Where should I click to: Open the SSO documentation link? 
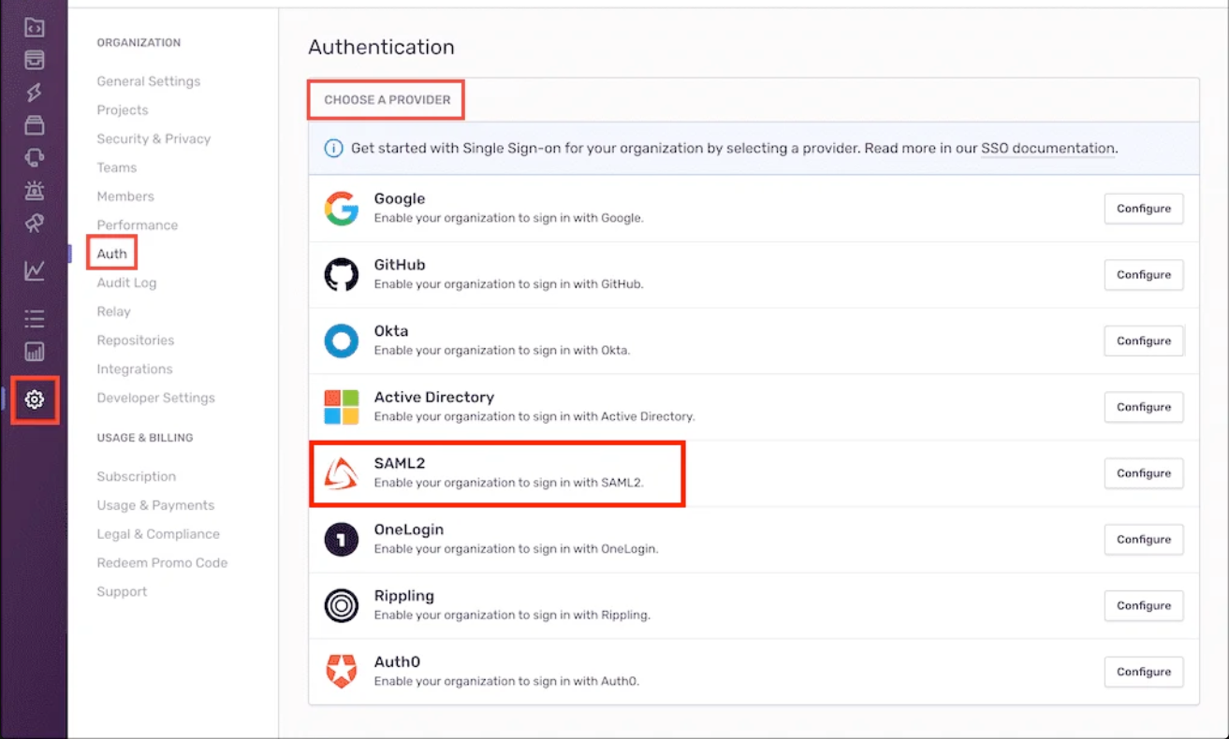pyautogui.click(x=1047, y=148)
